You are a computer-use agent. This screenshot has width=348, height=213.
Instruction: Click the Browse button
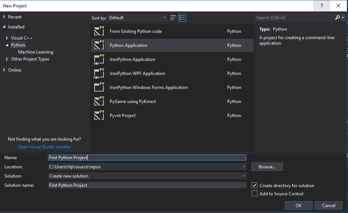(267, 166)
